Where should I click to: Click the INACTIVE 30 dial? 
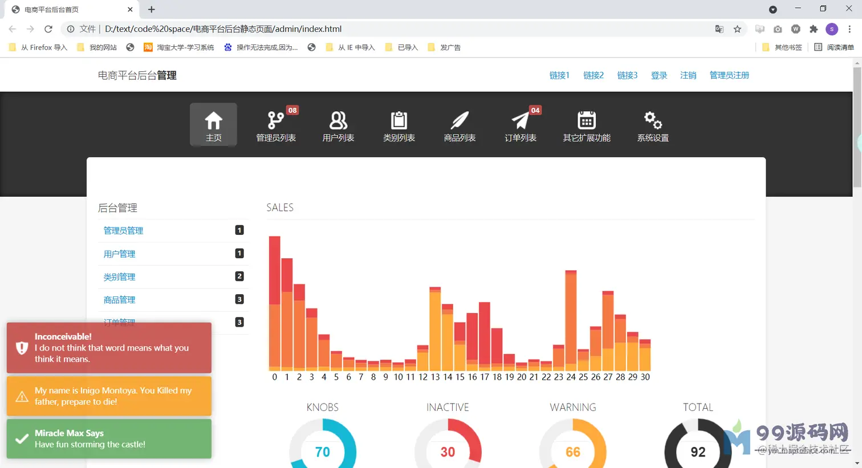448,451
